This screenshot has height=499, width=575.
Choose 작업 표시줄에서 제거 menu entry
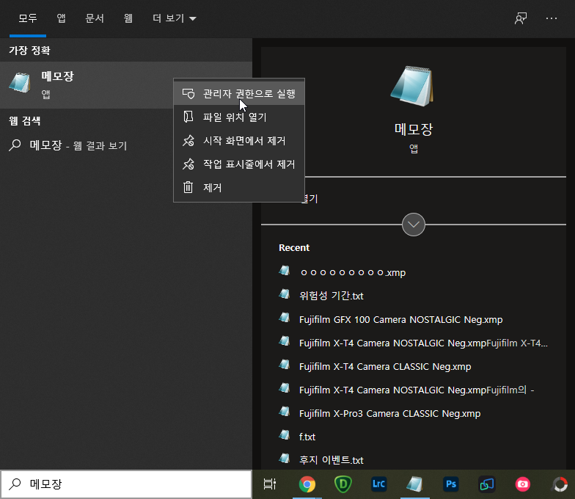[239, 164]
